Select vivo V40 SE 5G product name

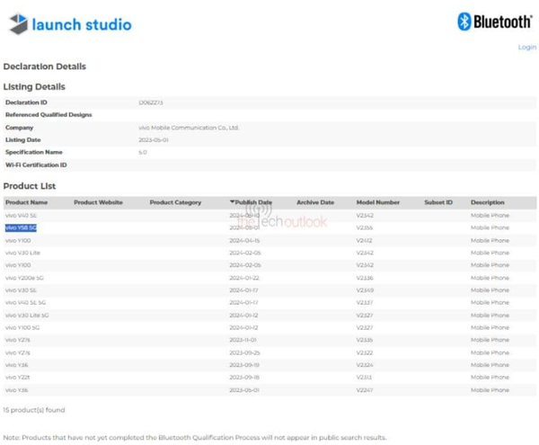click(x=25, y=303)
